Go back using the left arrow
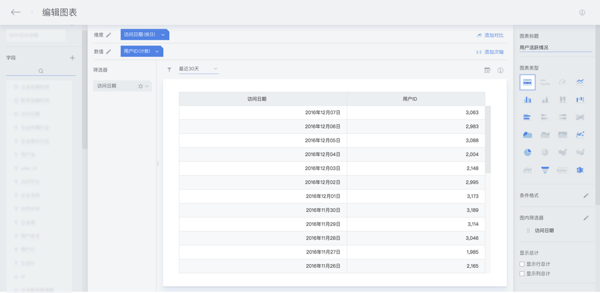 coord(16,12)
